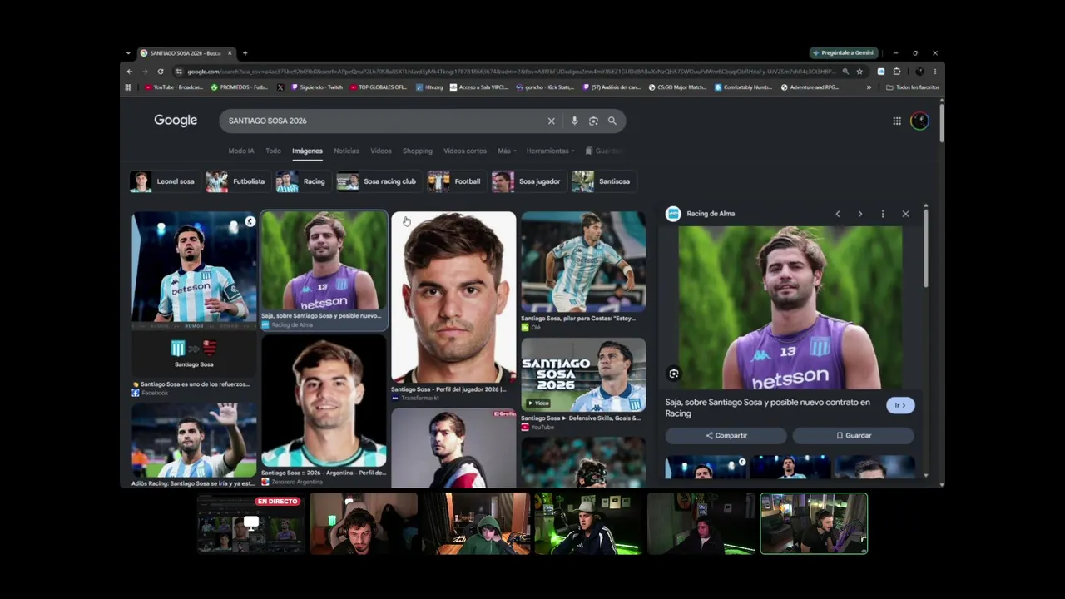Click the Ir button to visit the page
The width and height of the screenshot is (1065, 599).
[x=899, y=405]
